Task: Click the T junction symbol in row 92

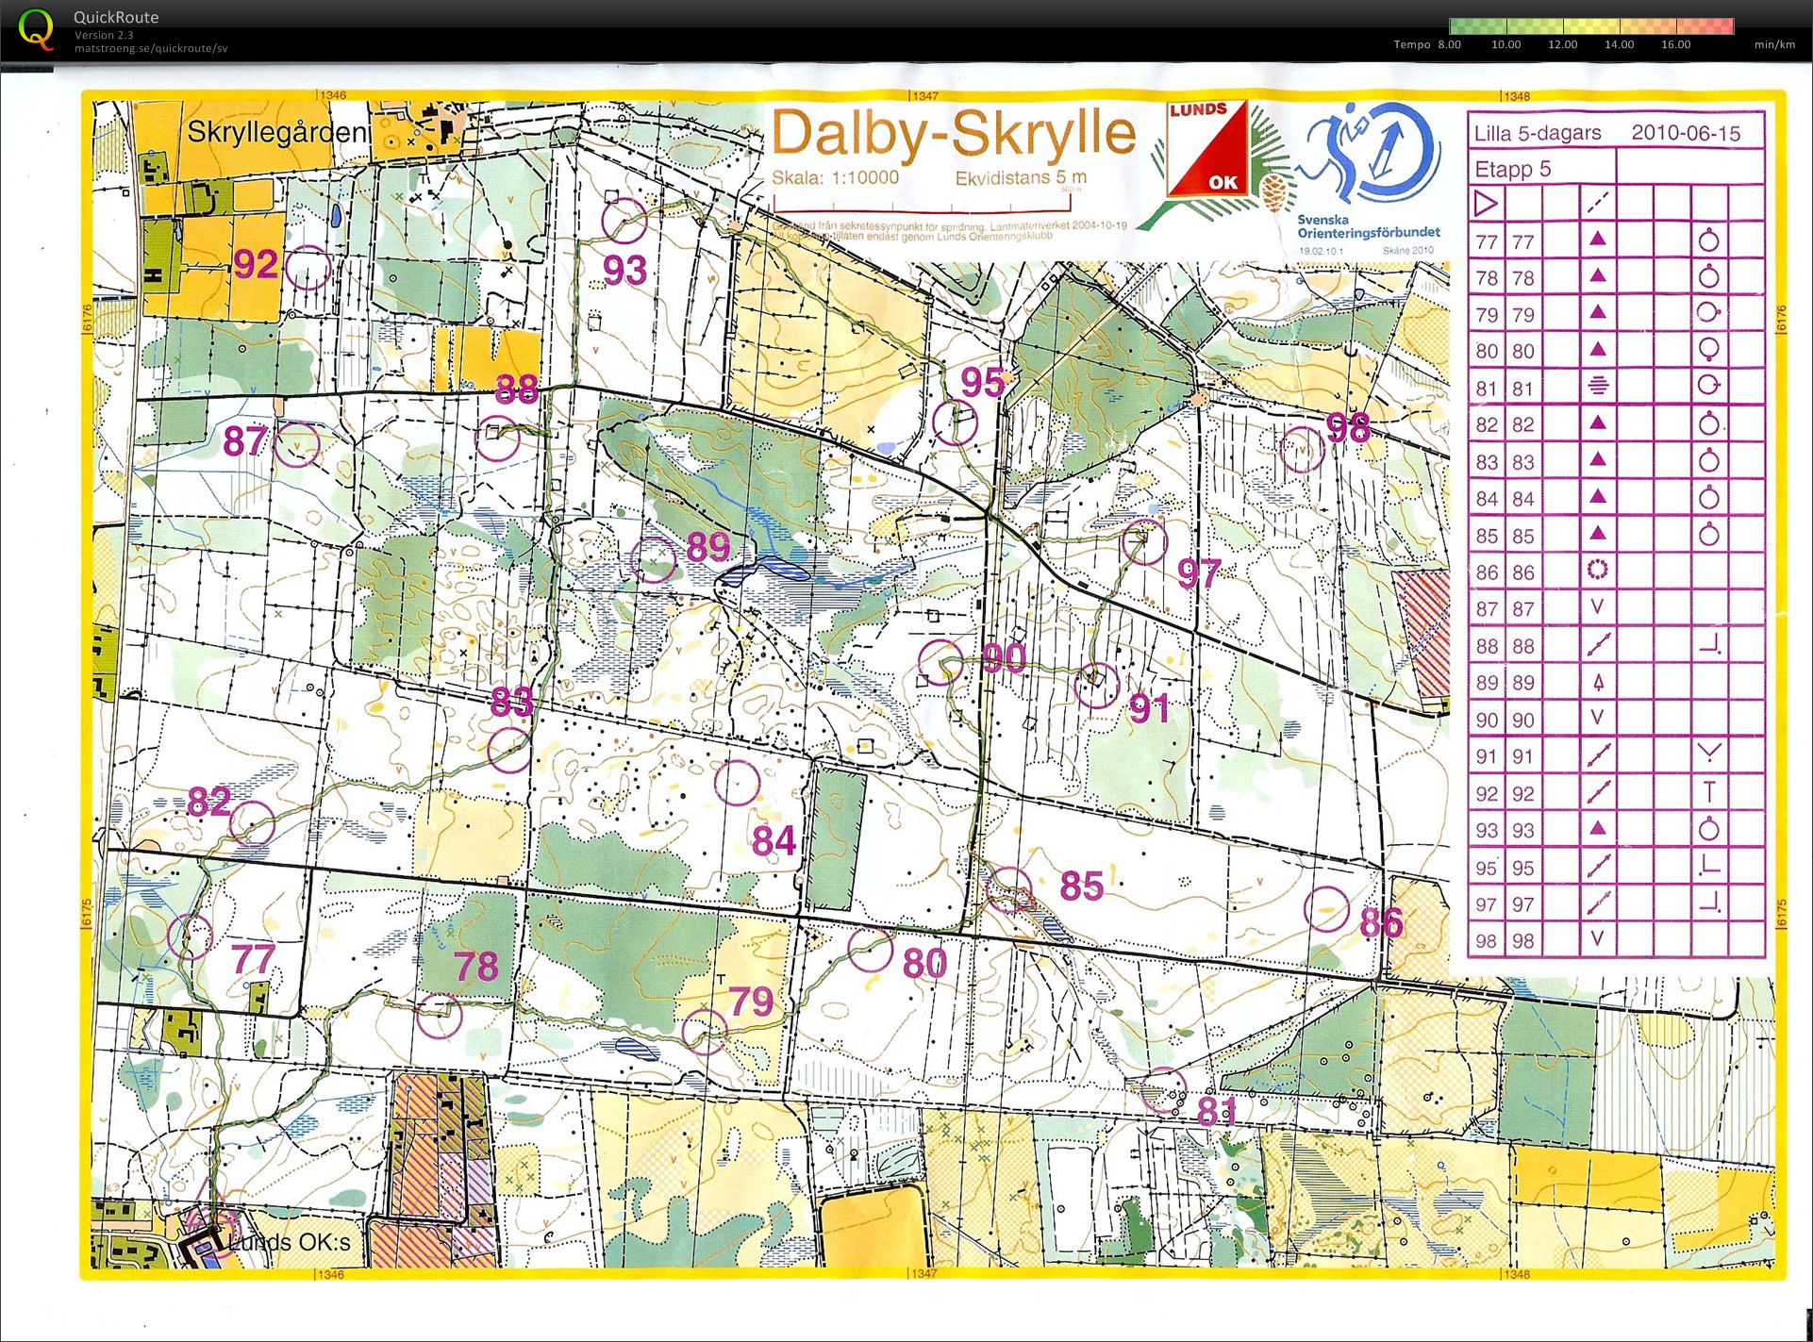Action: (1709, 791)
